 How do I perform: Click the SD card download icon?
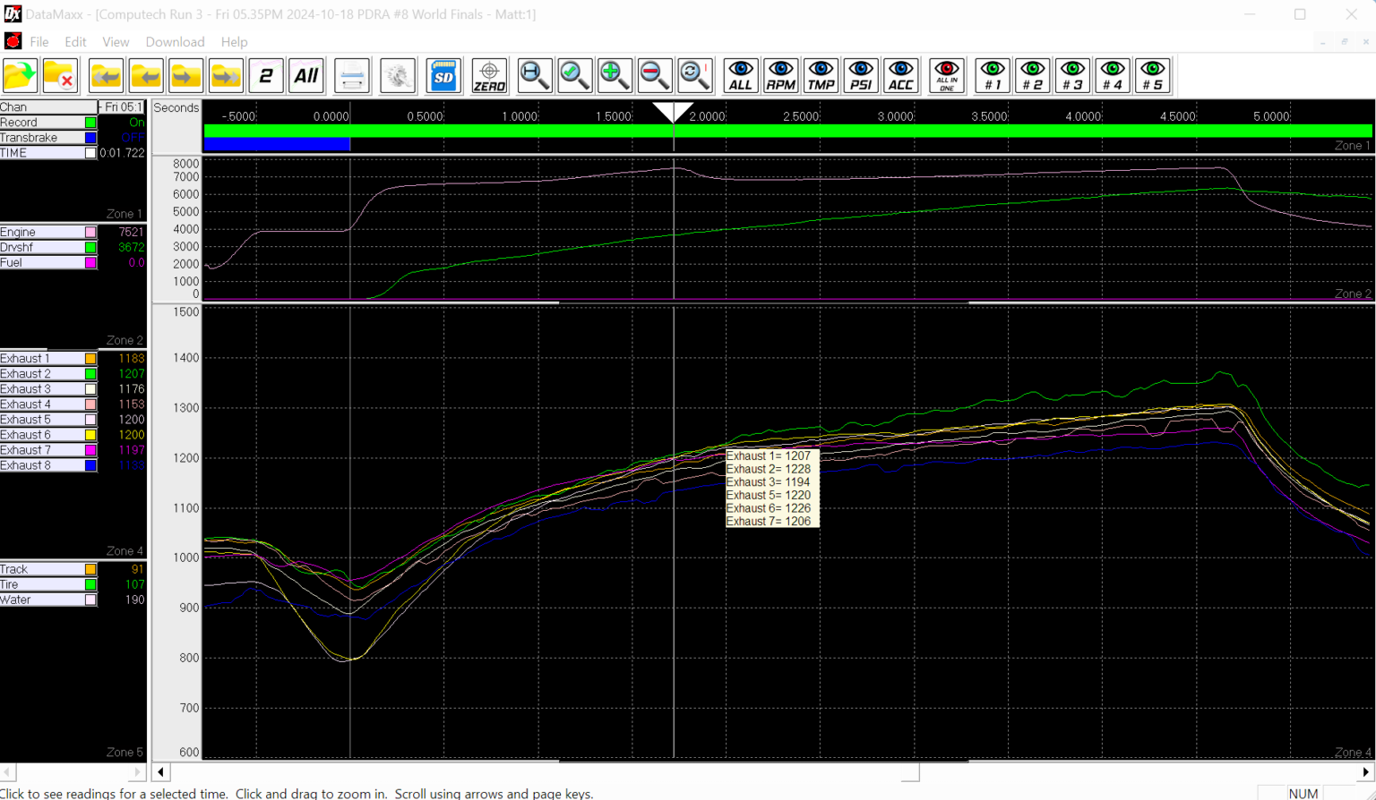[443, 76]
